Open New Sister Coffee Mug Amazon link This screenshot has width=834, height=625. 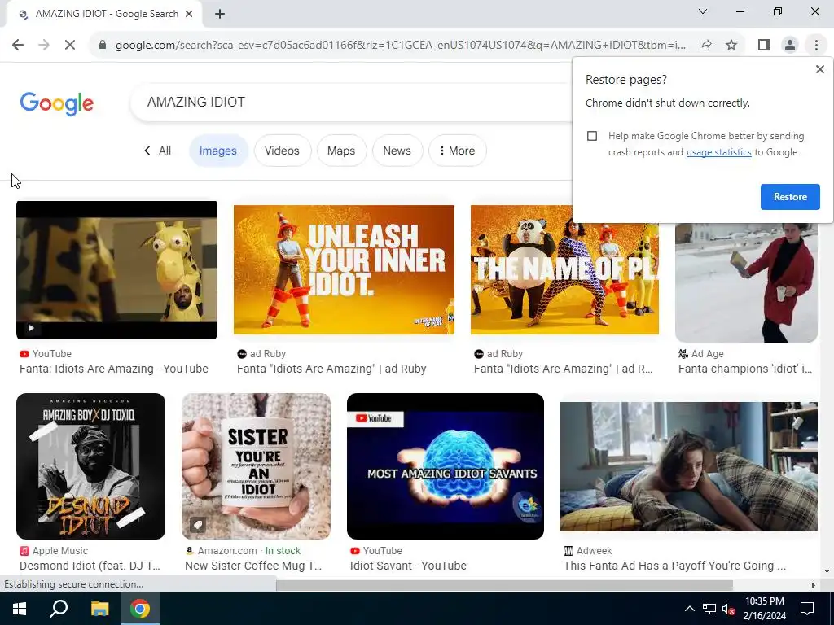(x=253, y=566)
